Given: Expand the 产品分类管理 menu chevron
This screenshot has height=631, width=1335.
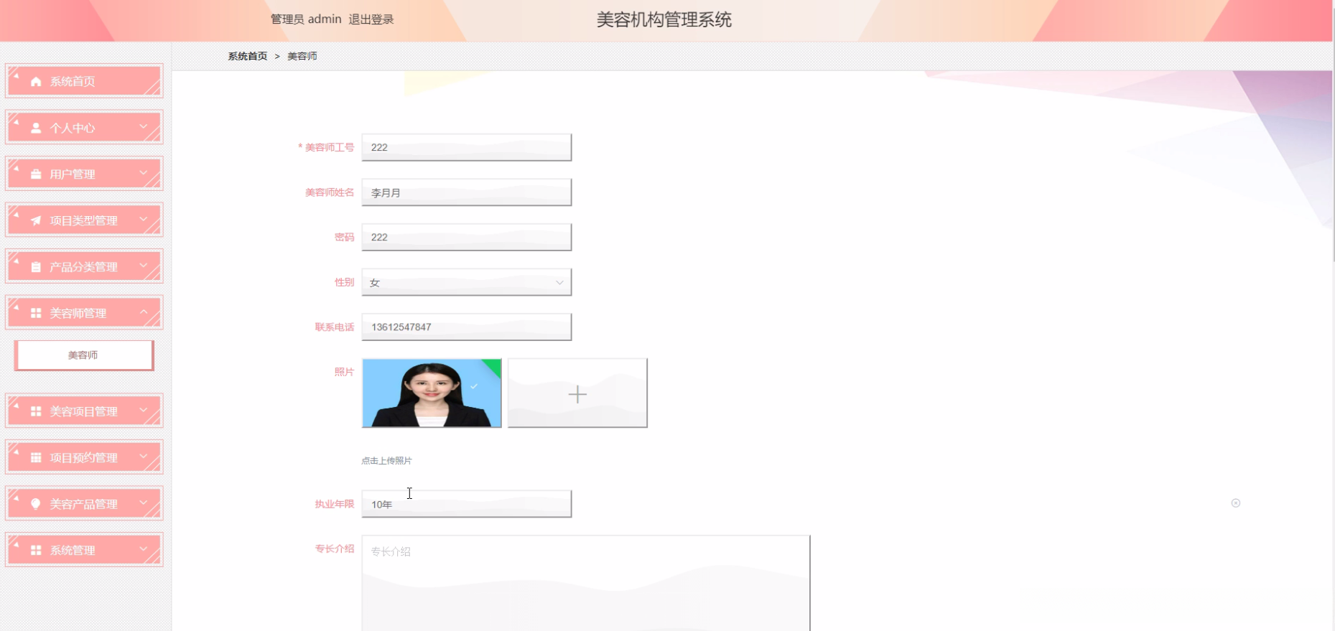Looking at the screenshot, I should click(144, 266).
